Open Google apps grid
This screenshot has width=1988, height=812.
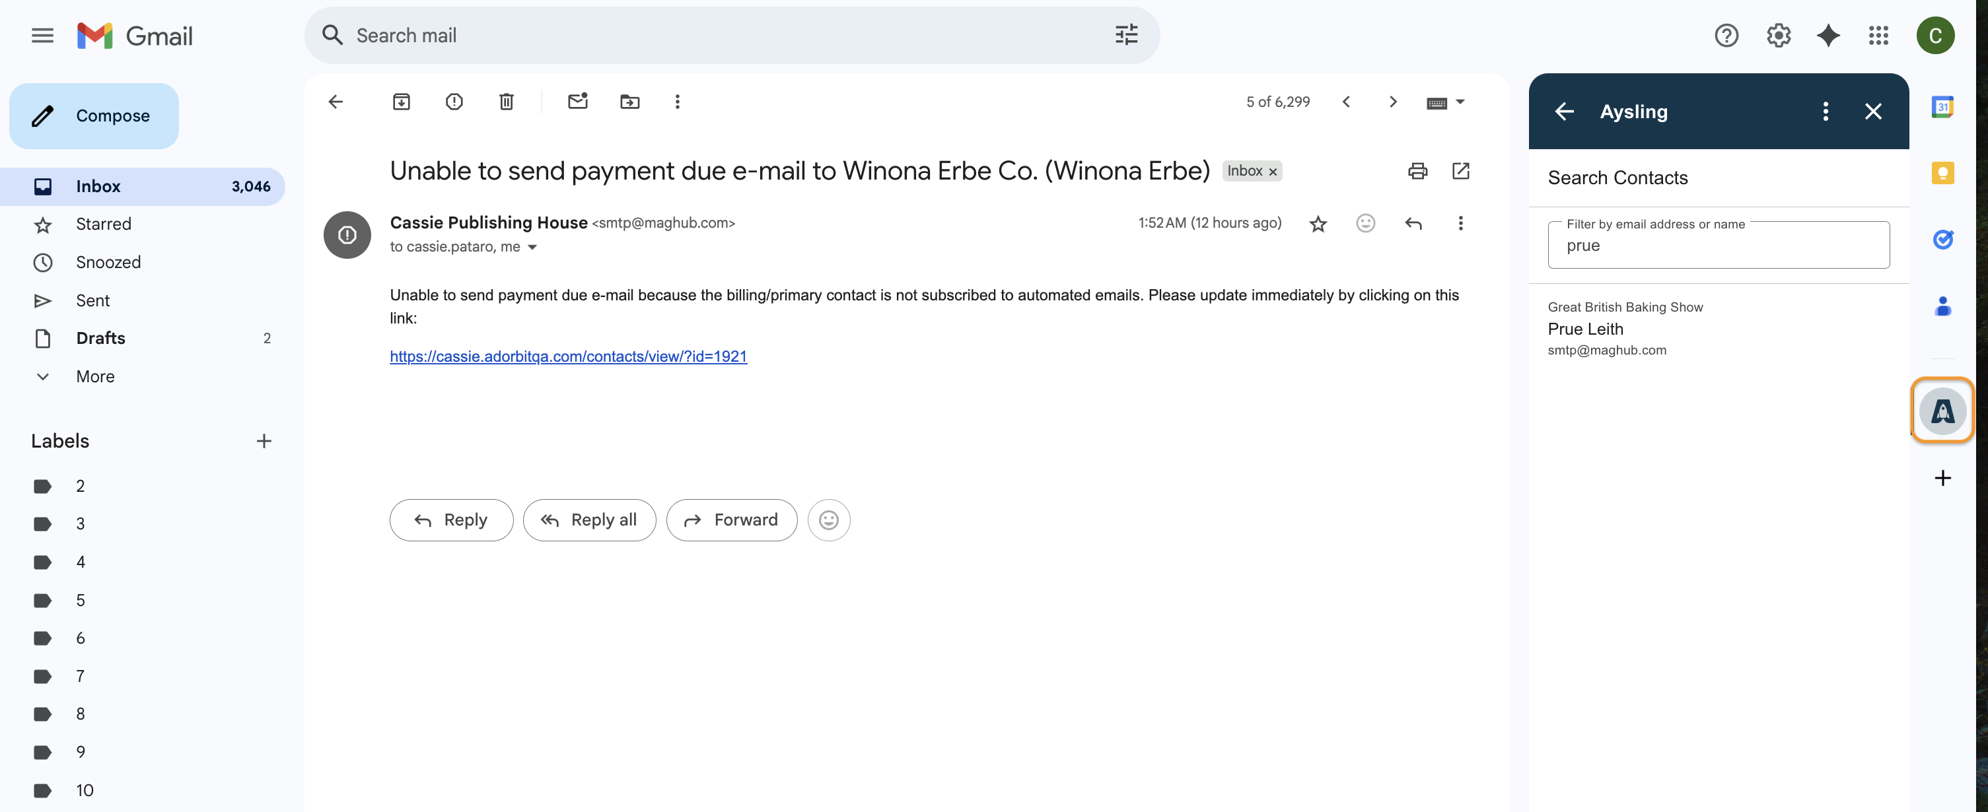point(1878,36)
